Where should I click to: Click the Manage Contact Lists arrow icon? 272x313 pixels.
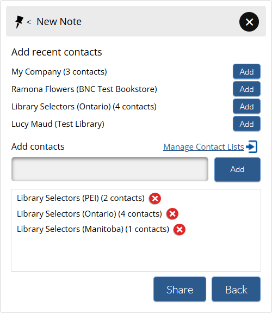[252, 147]
